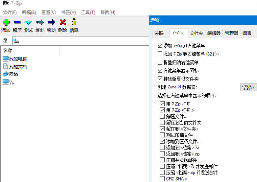Check CRC SHA > item
257x182 pixels.
(162, 179)
